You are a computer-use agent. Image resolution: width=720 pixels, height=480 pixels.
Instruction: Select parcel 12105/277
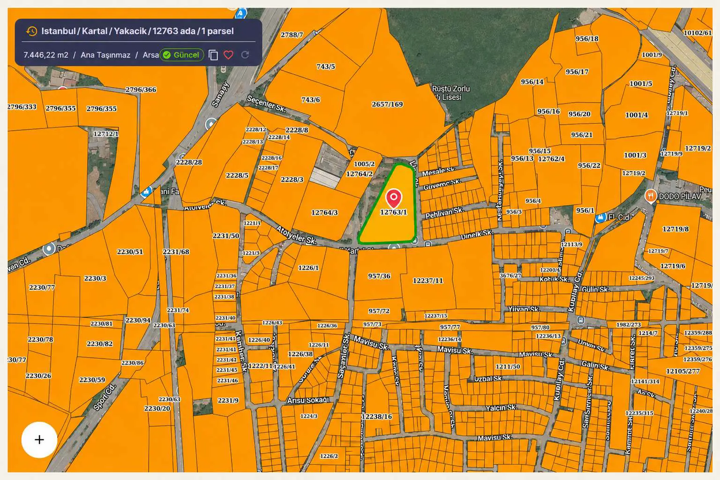(683, 371)
